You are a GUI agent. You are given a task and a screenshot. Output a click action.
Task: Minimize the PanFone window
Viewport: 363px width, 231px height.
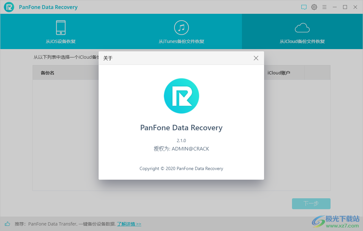tap(334, 7)
